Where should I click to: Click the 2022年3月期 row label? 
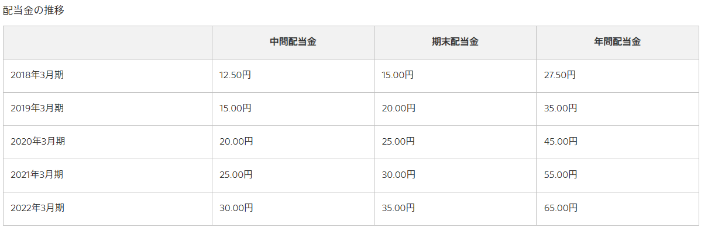(37, 208)
